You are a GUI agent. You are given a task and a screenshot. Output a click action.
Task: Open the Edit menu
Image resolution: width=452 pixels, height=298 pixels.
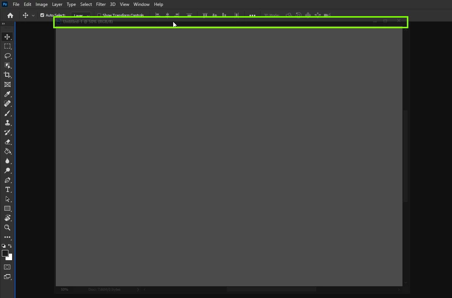[x=28, y=4]
